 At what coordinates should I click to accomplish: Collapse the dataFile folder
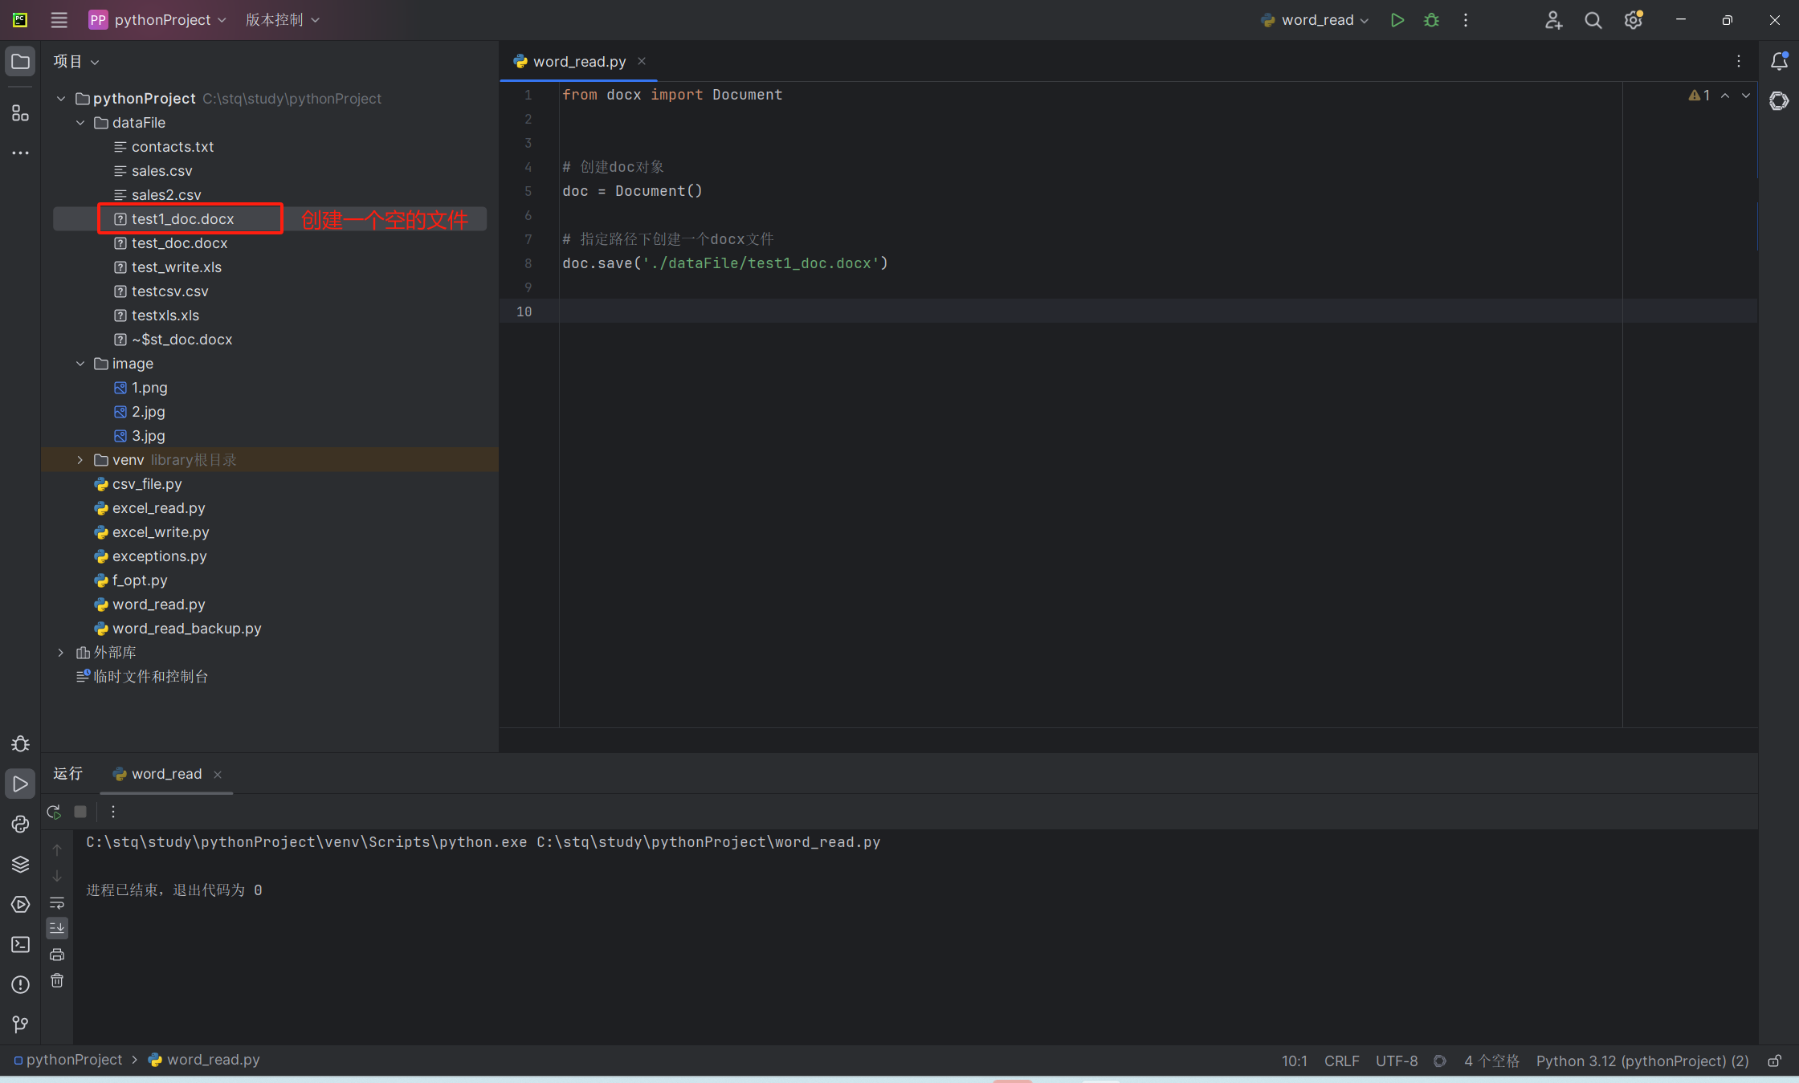(80, 123)
